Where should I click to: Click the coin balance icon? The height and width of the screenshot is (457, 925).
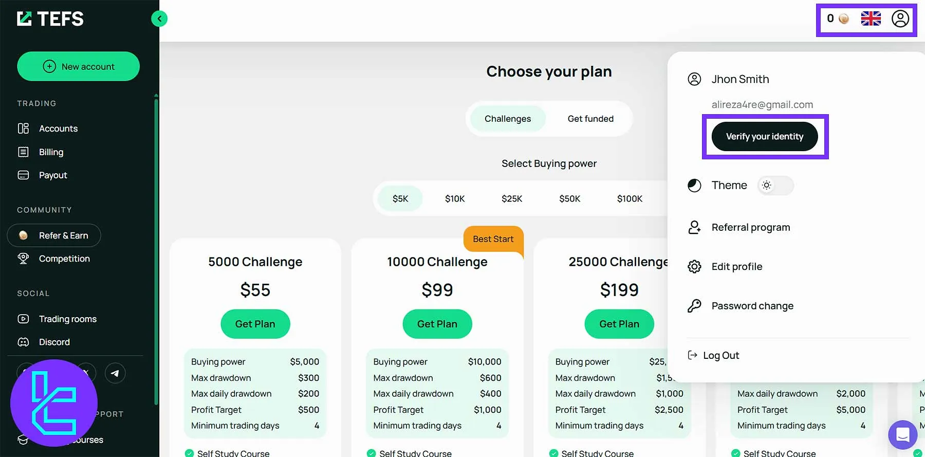(843, 19)
